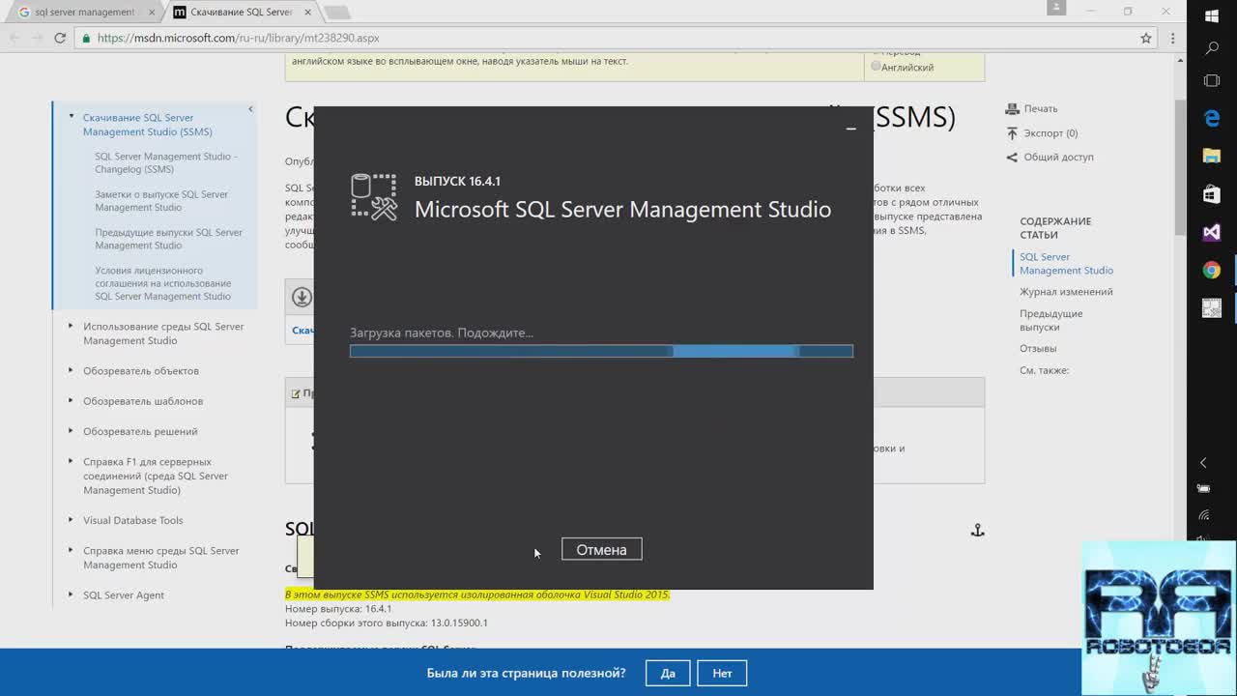The image size is (1237, 696).
Task: Click the Экспорт (0) export icon
Action: click(1012, 132)
